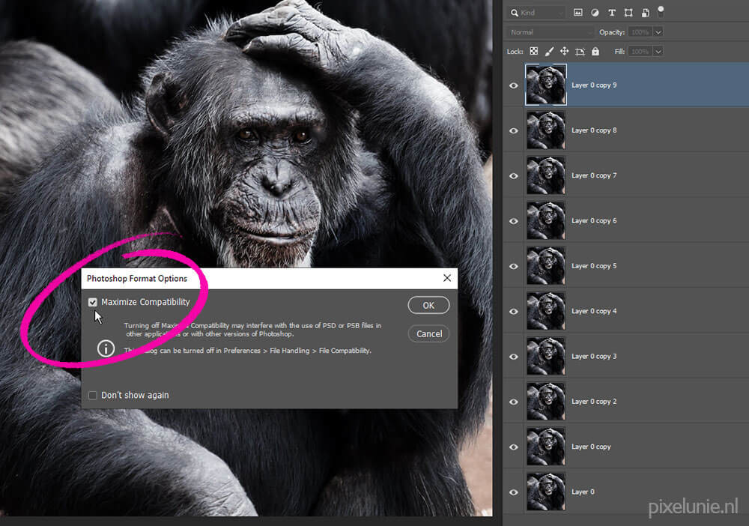Select the 'Layer 0 copy' layer name

tap(592, 447)
